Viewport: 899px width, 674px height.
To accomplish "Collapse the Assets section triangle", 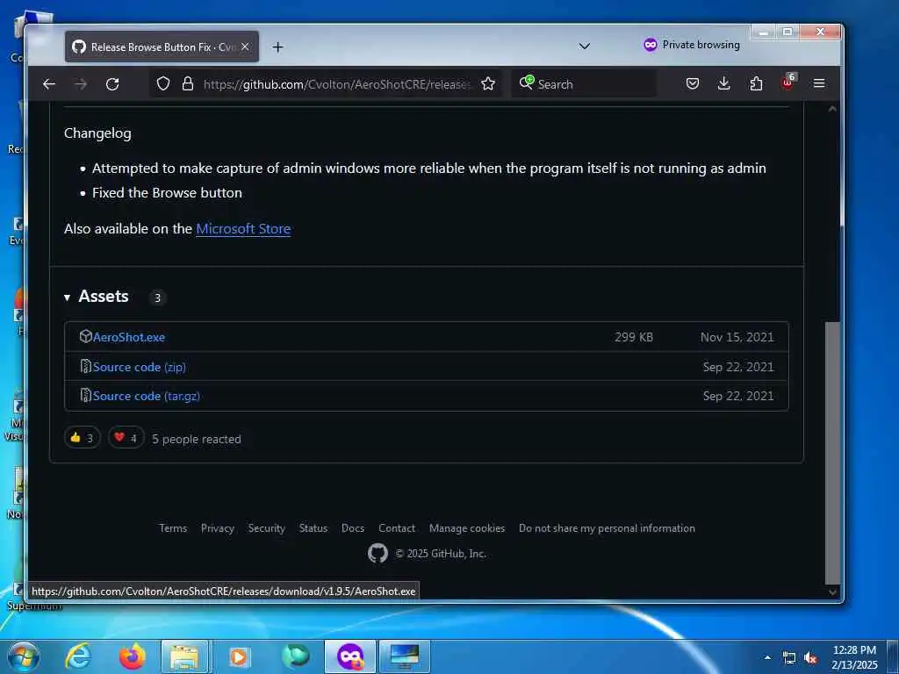I will [x=67, y=298].
